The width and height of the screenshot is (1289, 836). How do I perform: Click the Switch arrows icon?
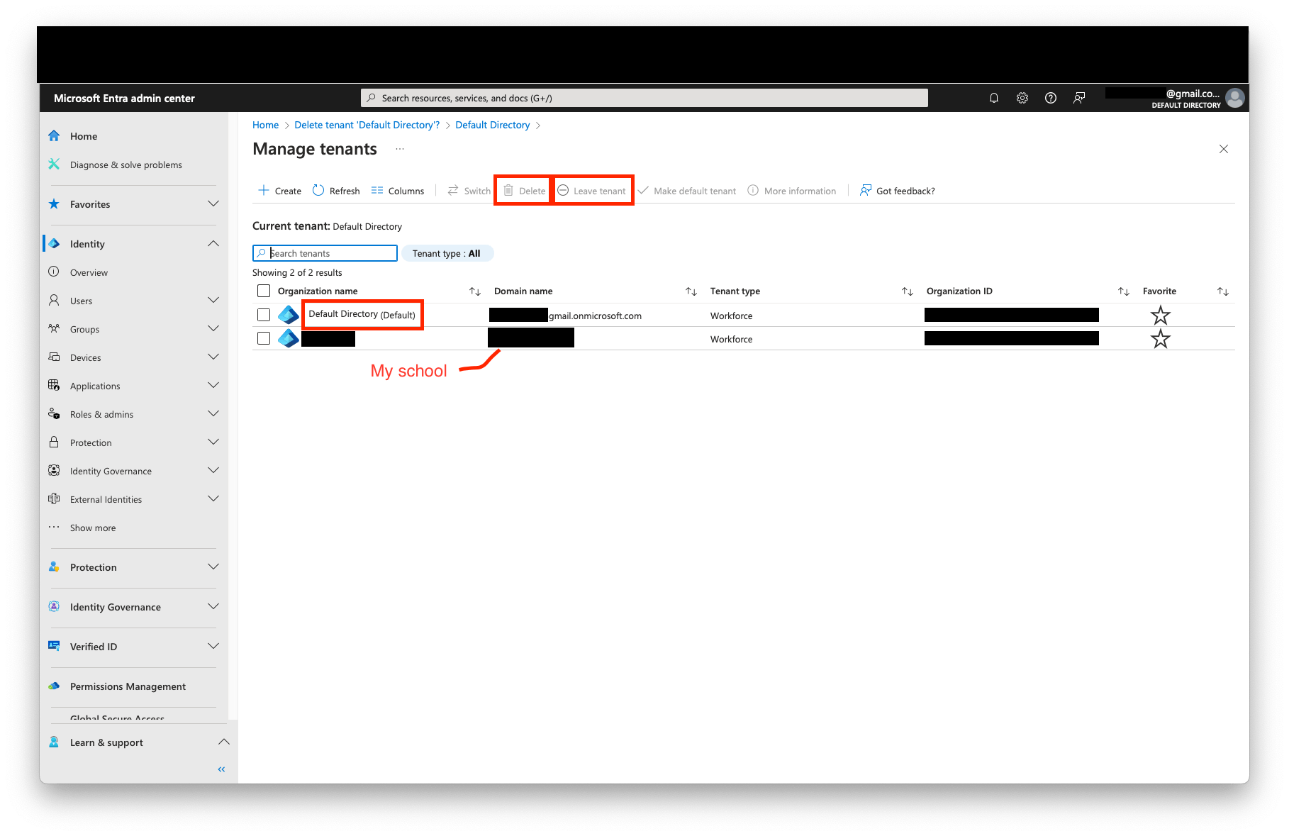coord(453,190)
